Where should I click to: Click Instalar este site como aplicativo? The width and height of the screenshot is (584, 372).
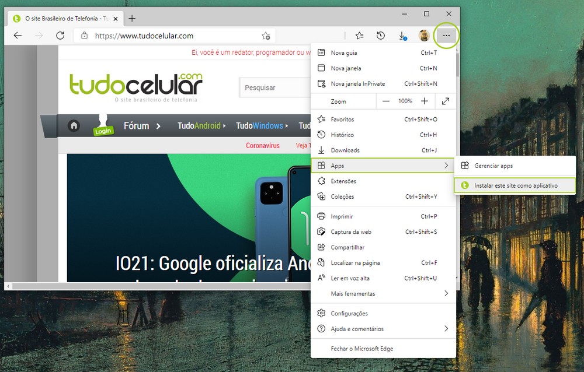click(x=515, y=185)
